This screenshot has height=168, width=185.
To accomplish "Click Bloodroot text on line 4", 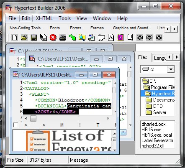I will point(71,100).
